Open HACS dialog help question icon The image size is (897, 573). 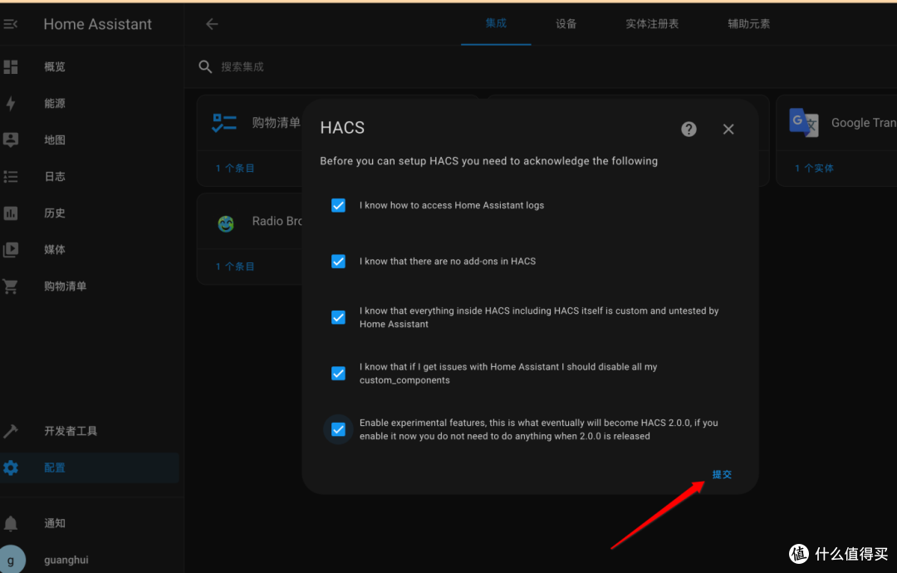[689, 130]
